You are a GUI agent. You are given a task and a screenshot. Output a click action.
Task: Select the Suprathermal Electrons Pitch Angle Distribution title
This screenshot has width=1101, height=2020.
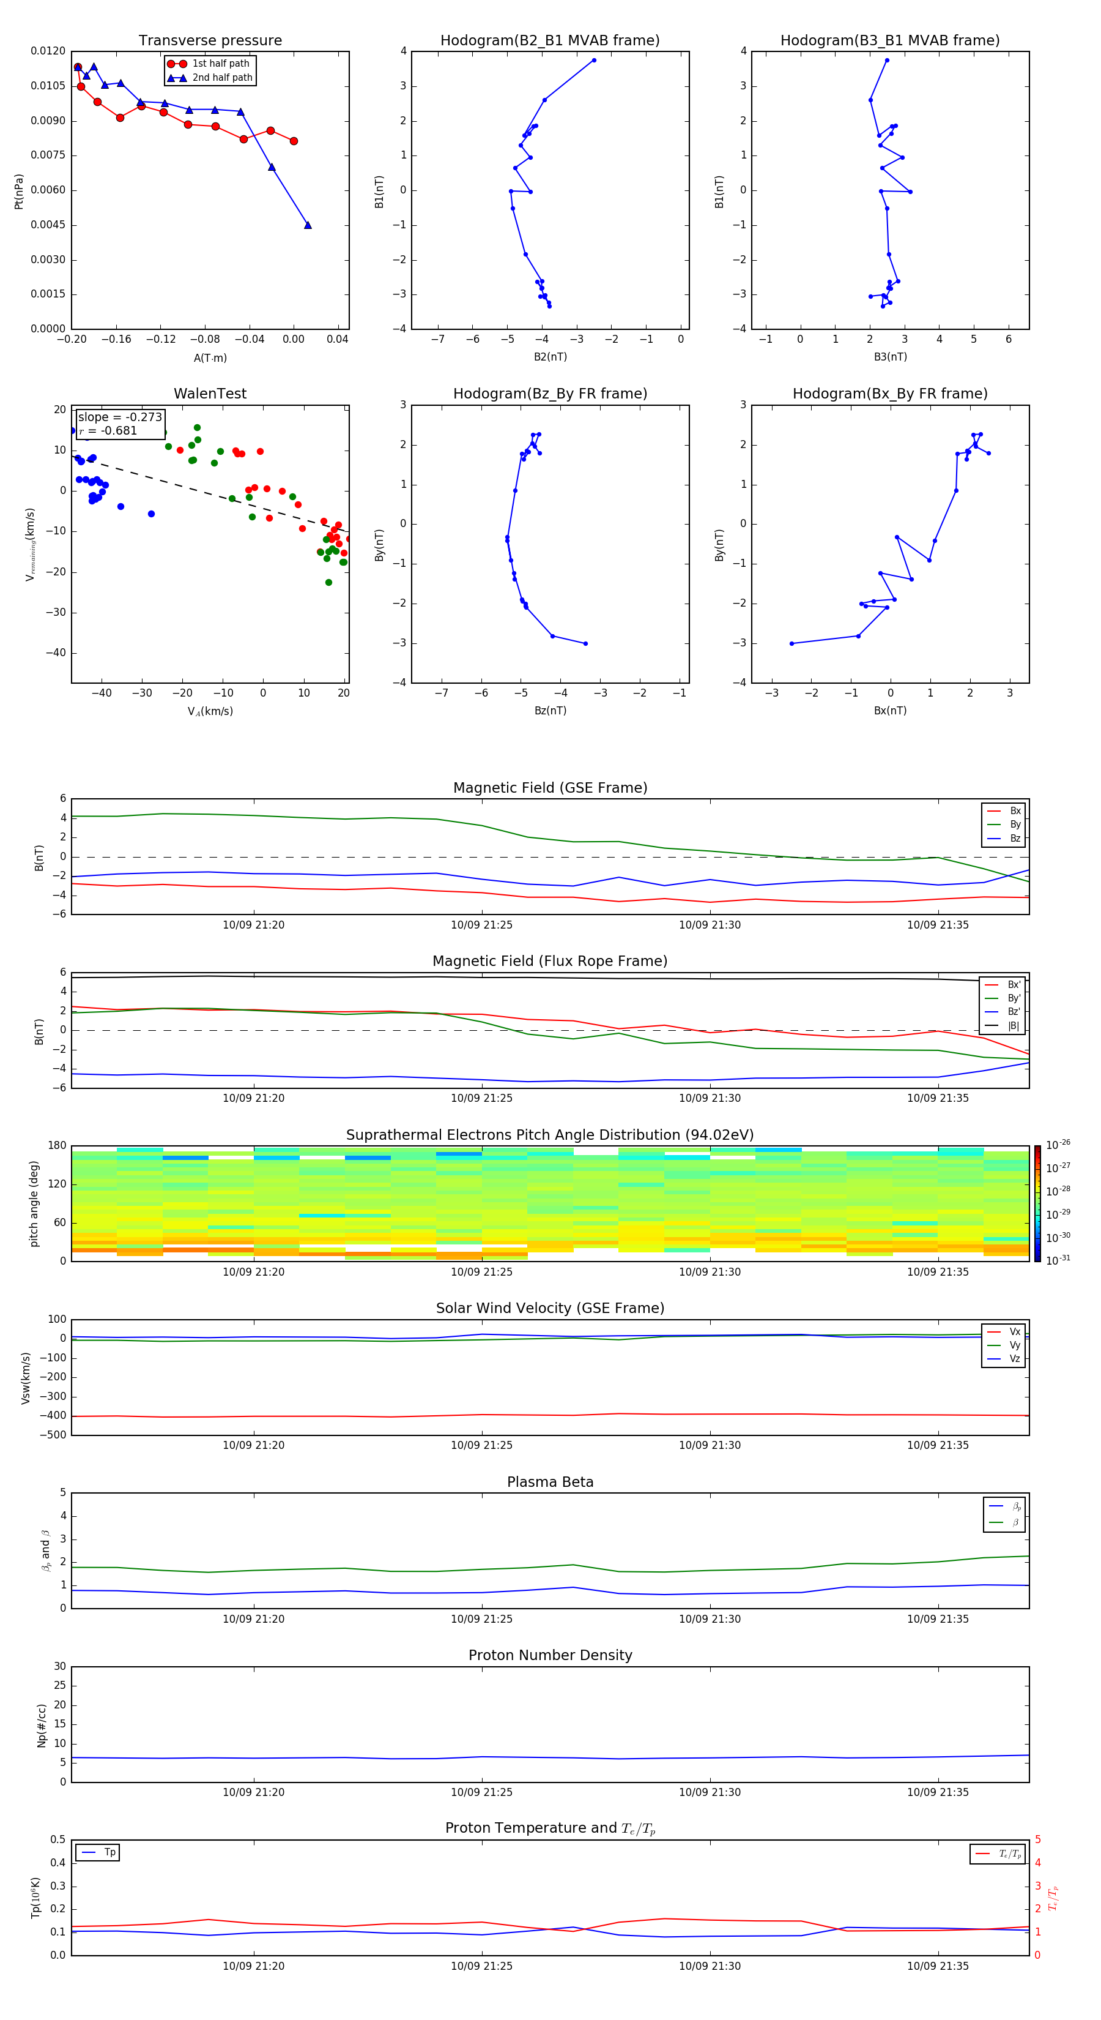tap(550, 1135)
